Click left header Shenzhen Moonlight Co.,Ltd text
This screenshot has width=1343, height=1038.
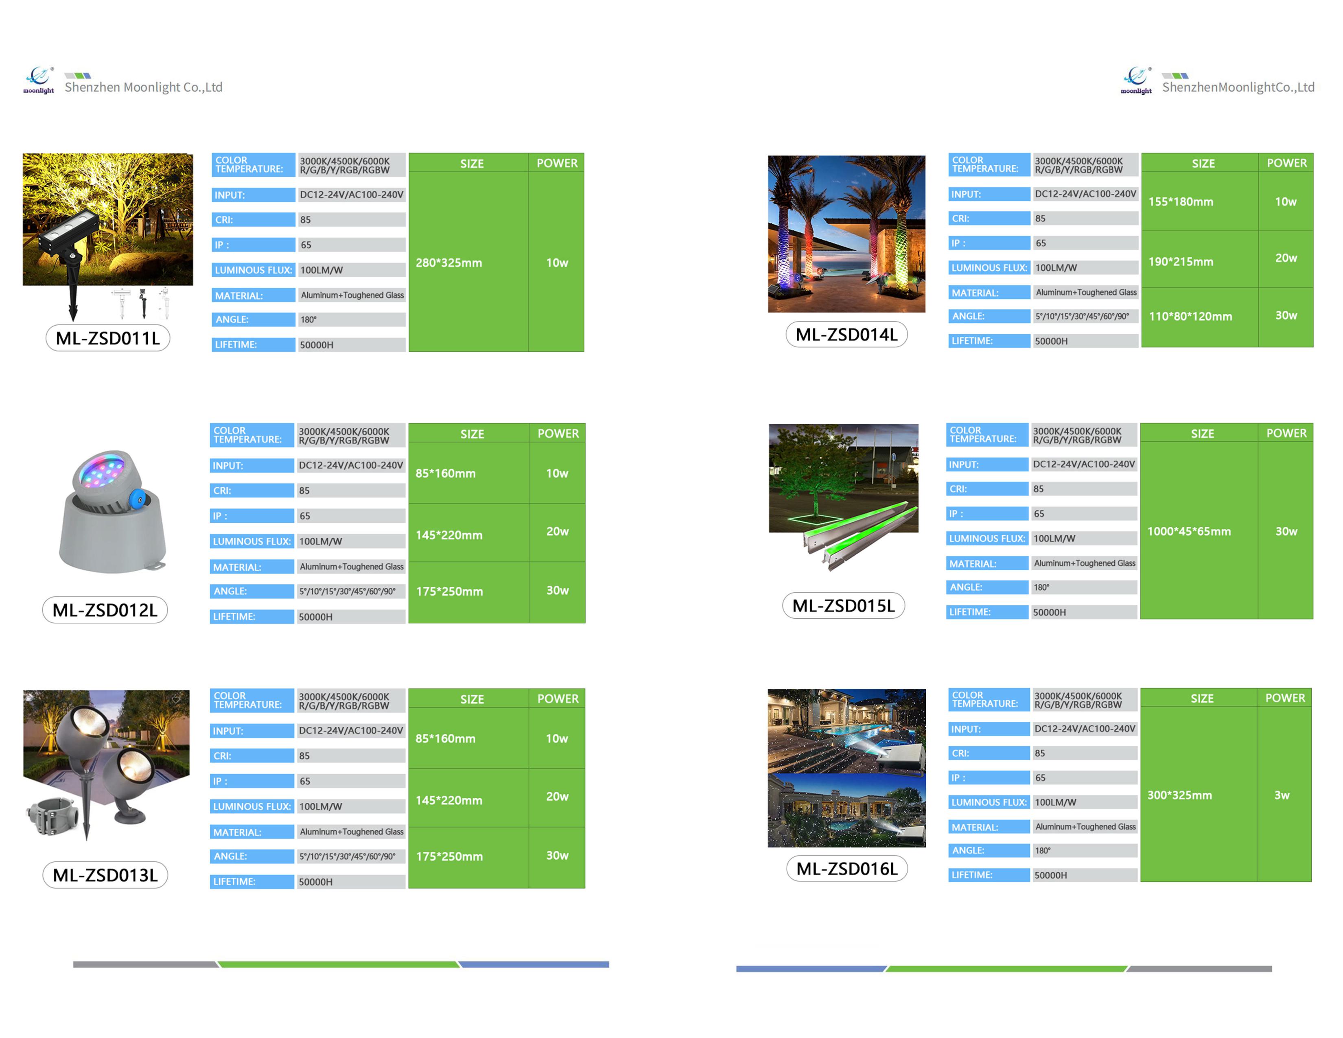(x=143, y=88)
